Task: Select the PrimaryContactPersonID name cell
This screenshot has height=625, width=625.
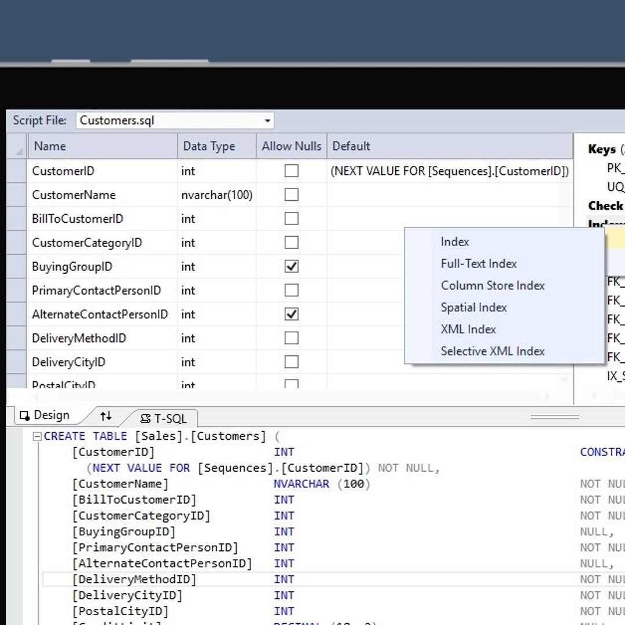Action: 102,291
